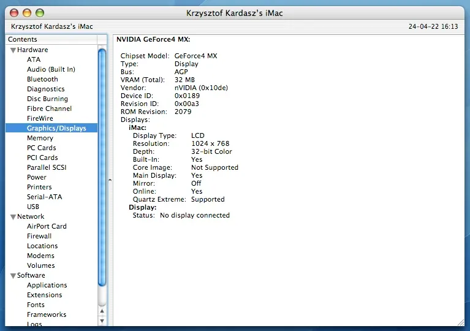Minimize window with yellow button

27,13
